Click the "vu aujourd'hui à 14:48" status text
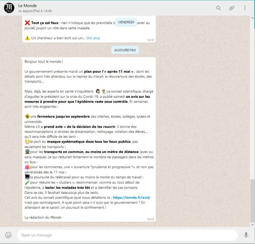Screen dimensions: 255x244 point(35,11)
